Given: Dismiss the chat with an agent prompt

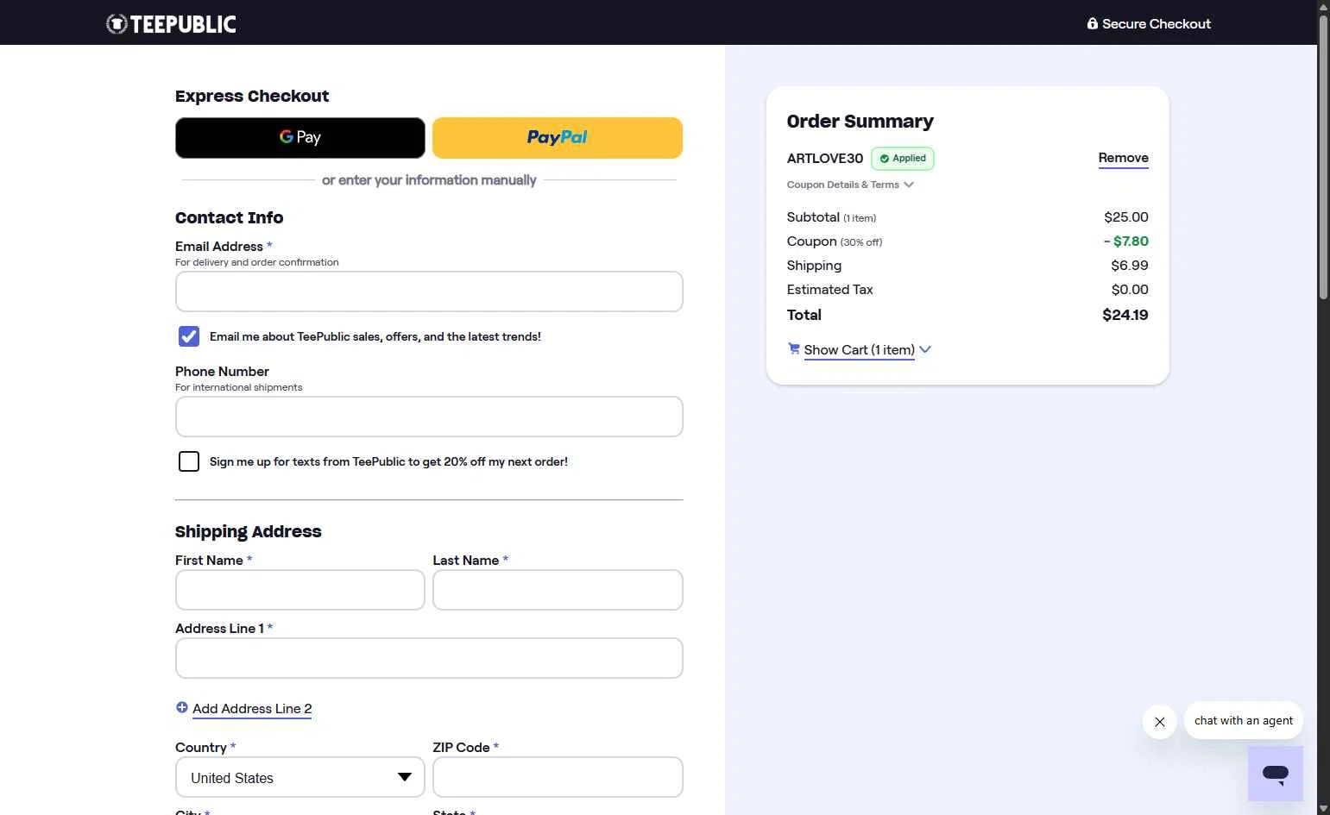Looking at the screenshot, I should 1159,722.
